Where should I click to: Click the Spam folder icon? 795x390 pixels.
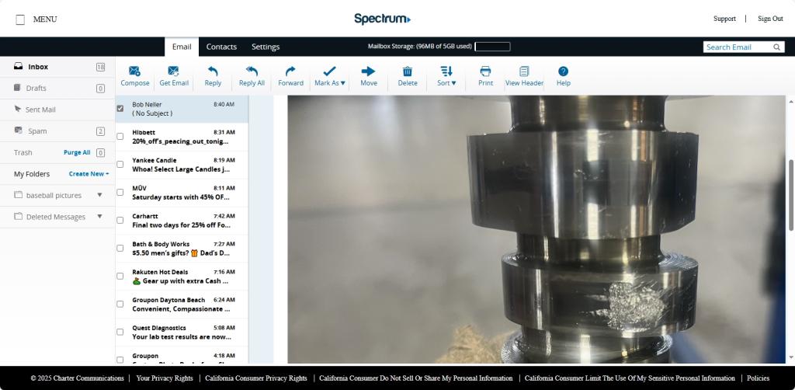point(19,131)
